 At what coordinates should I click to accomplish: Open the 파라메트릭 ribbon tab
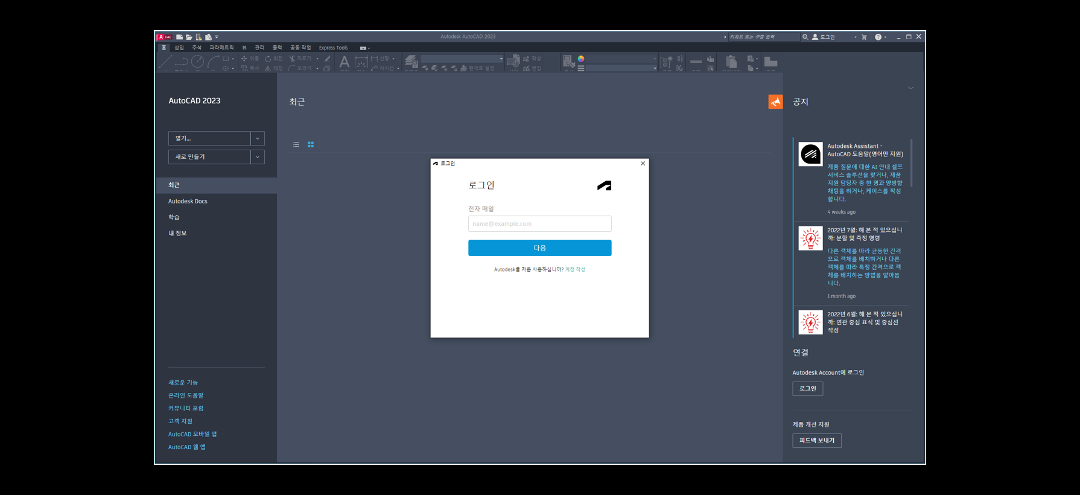[x=221, y=48]
